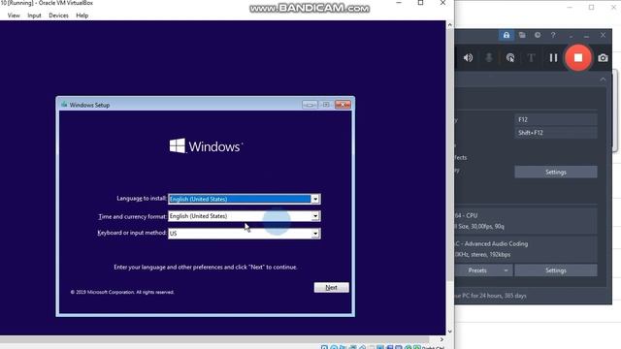Click the VM vertical scrollbar up arrow
The image size is (621, 349).
click(x=450, y=25)
